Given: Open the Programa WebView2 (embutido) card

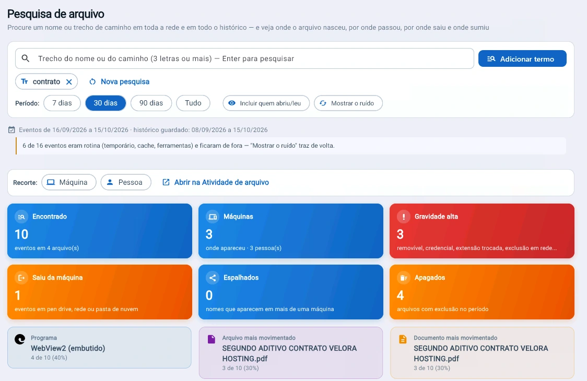Looking at the screenshot, I should pyautogui.click(x=99, y=348).
